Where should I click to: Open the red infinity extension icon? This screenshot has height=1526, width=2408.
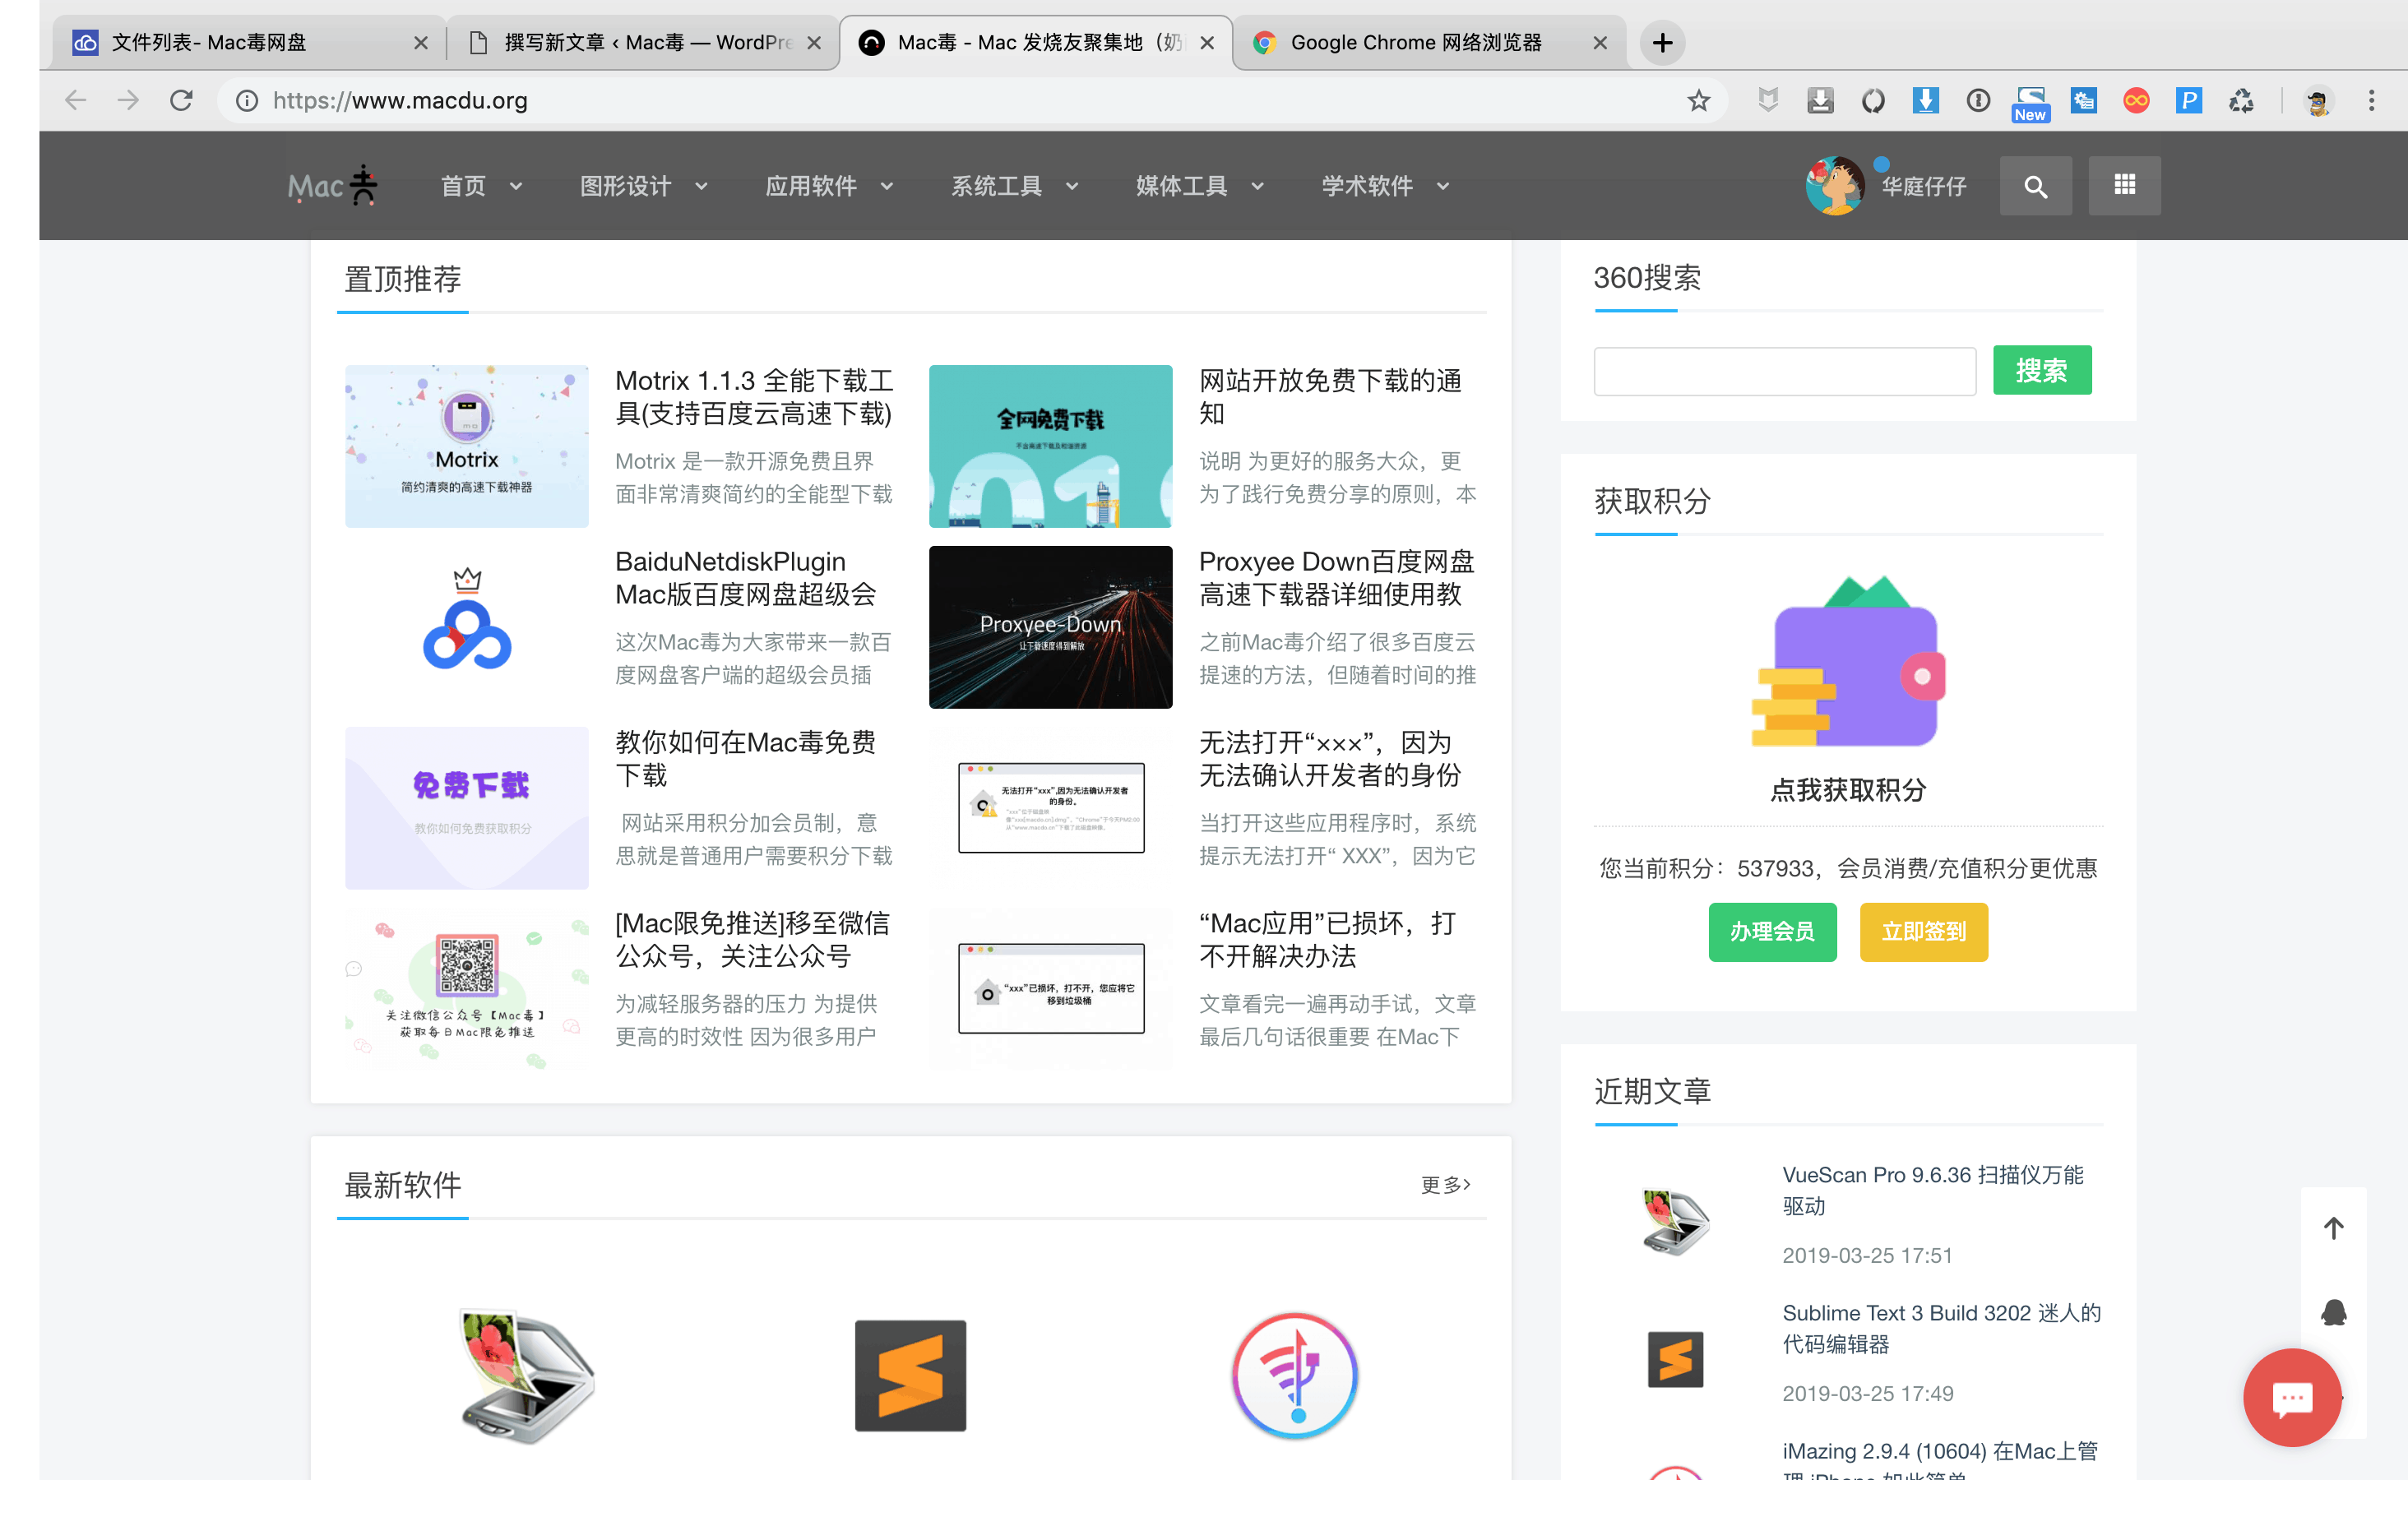2136,100
